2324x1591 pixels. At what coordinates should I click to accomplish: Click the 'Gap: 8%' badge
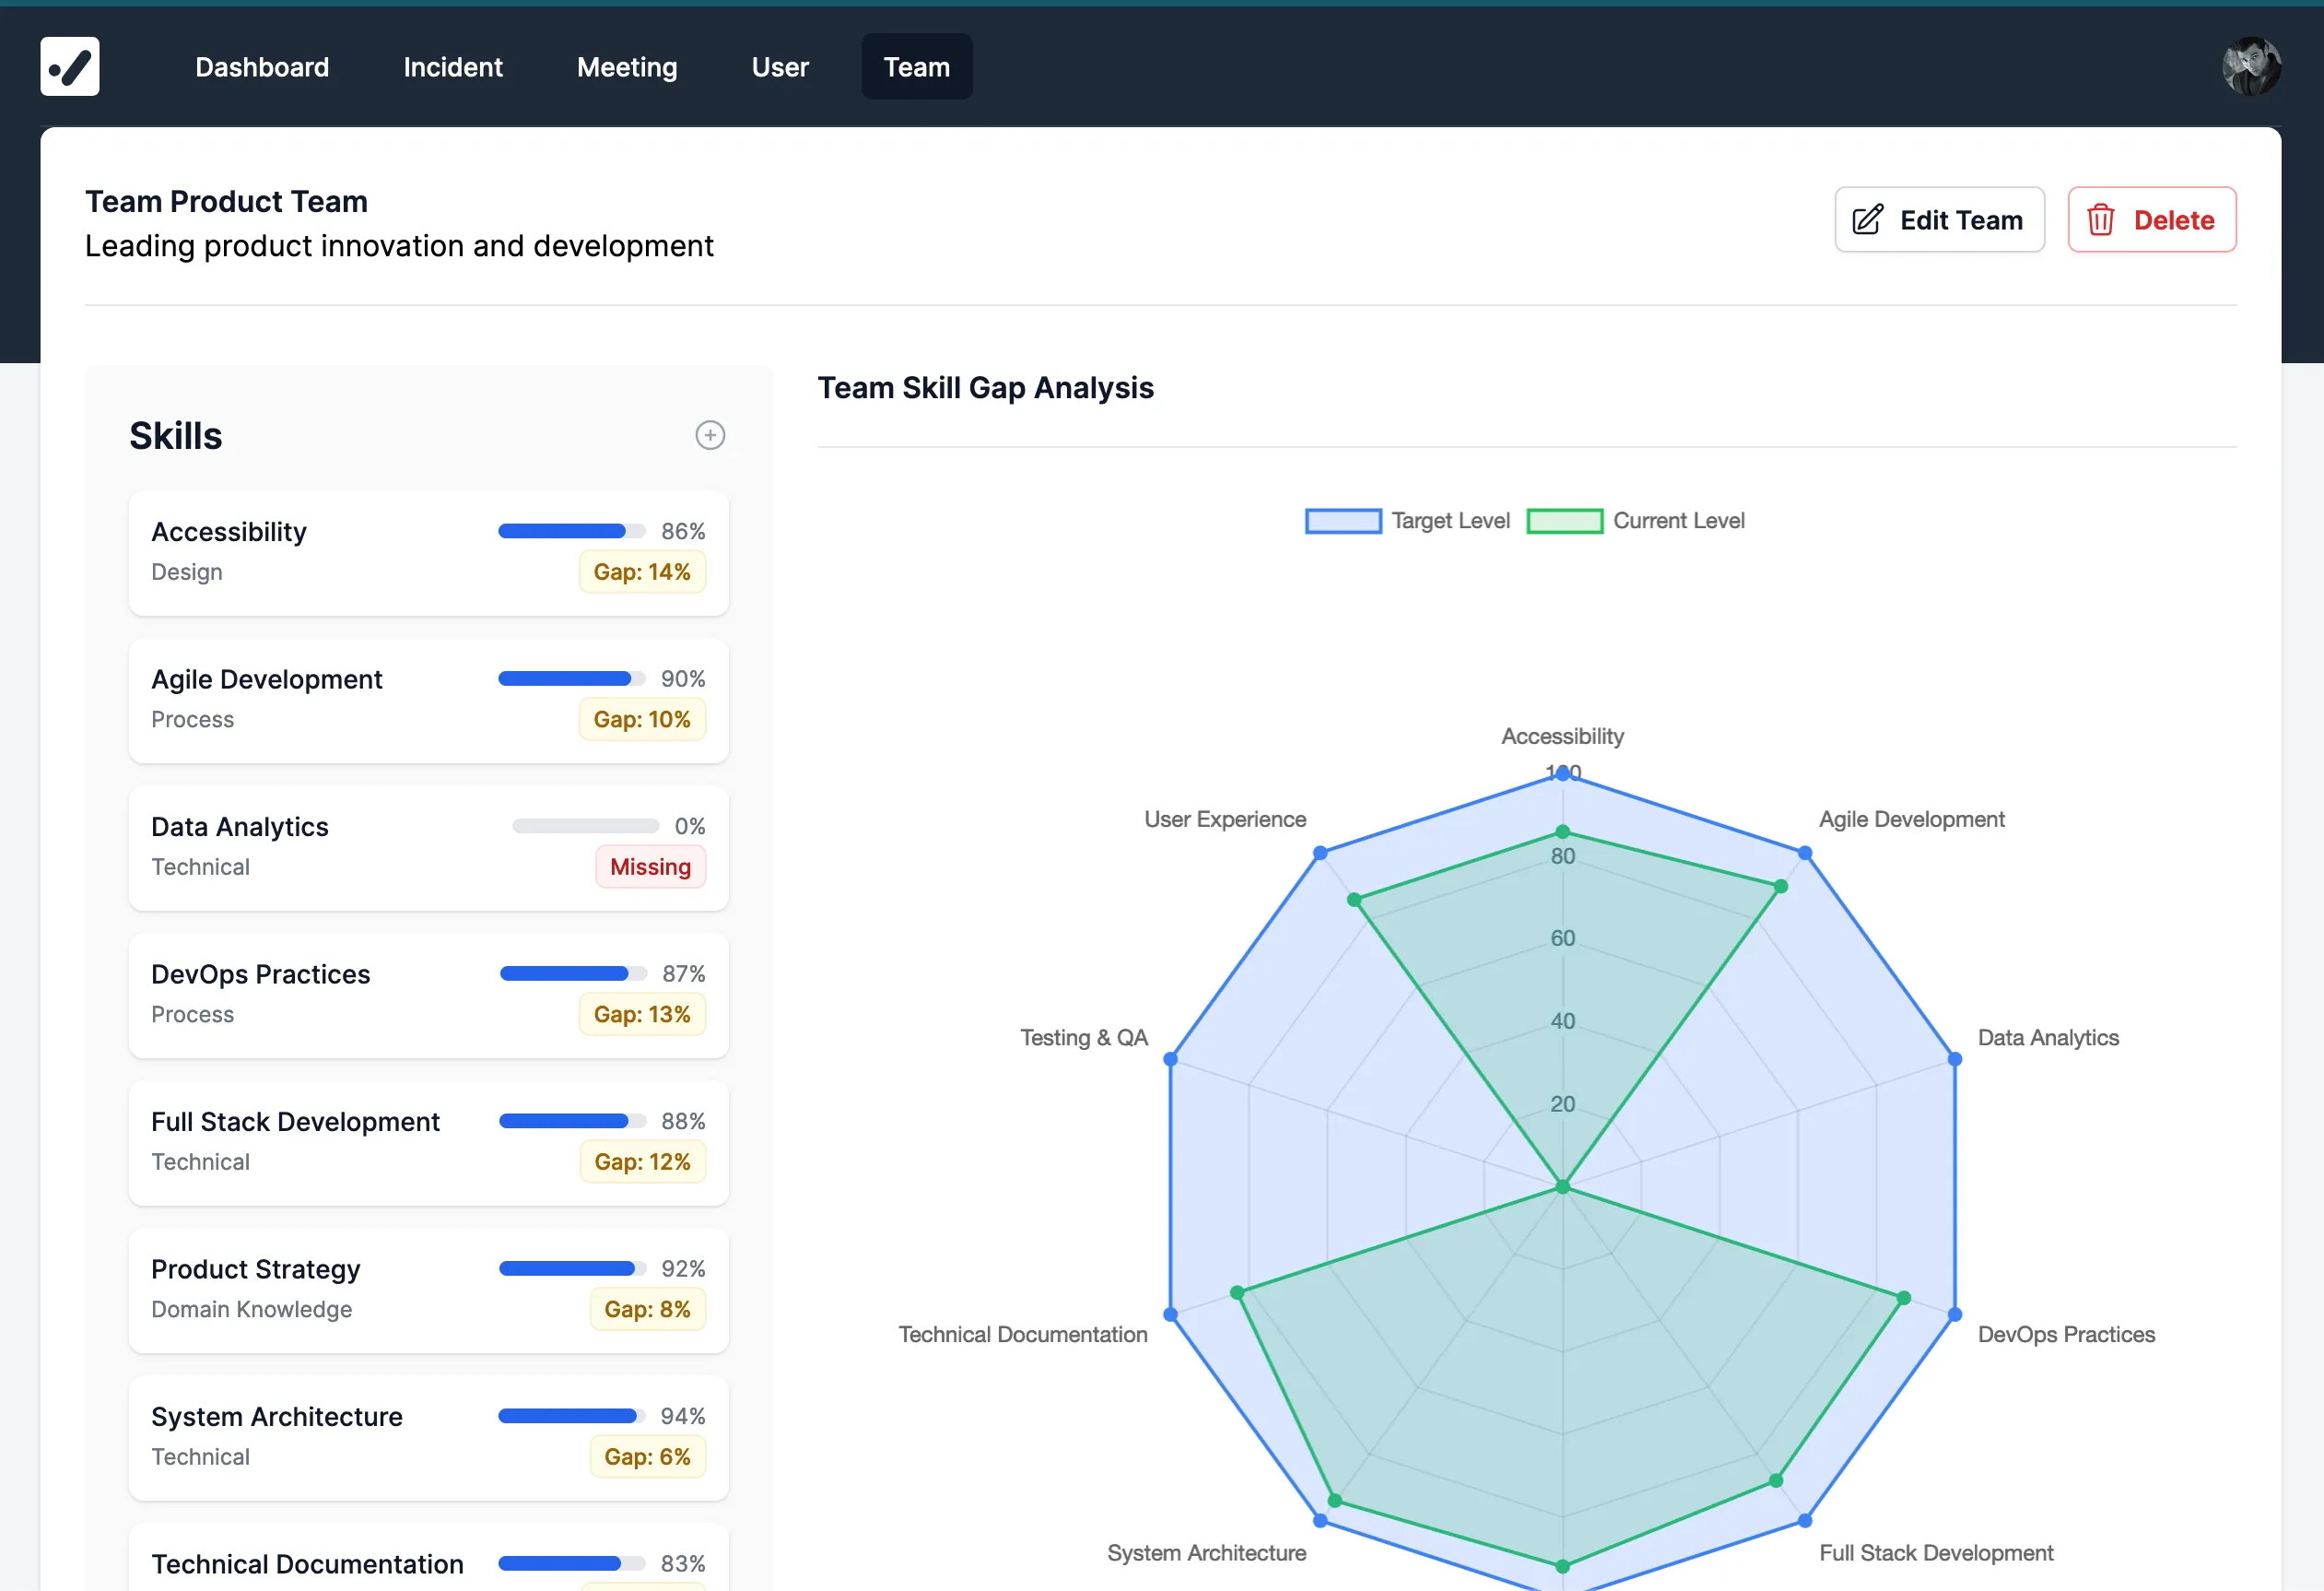coord(647,1310)
